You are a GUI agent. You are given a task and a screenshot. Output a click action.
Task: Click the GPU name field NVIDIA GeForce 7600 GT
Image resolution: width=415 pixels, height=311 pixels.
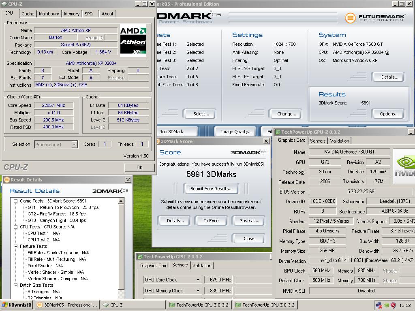point(349,152)
